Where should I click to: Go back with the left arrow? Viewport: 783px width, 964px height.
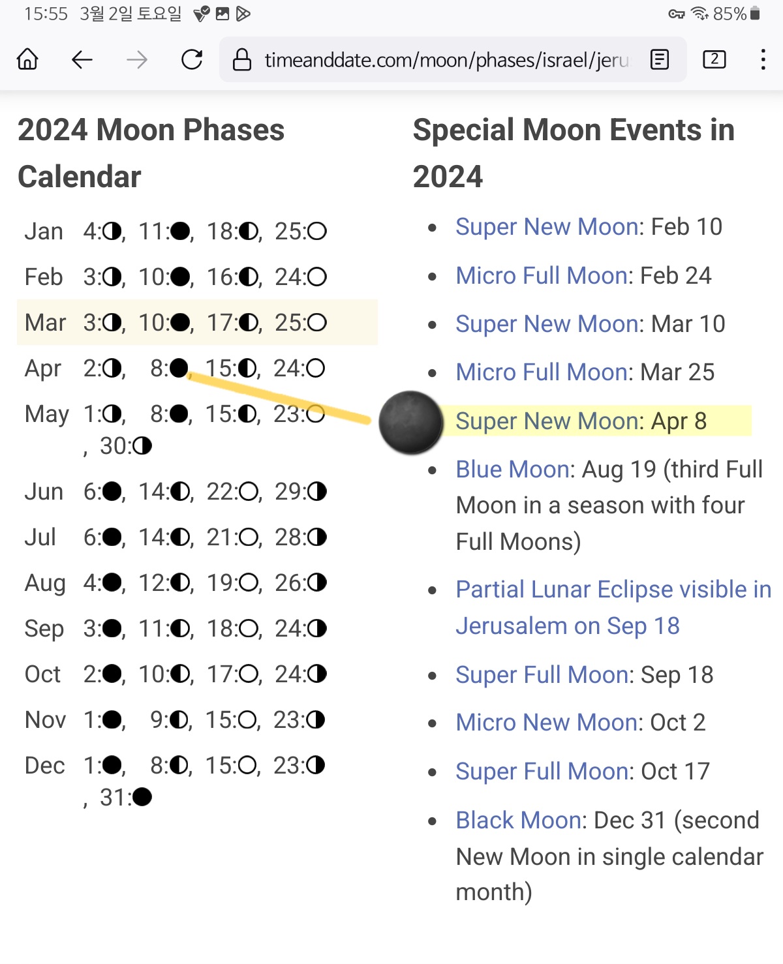[82, 59]
